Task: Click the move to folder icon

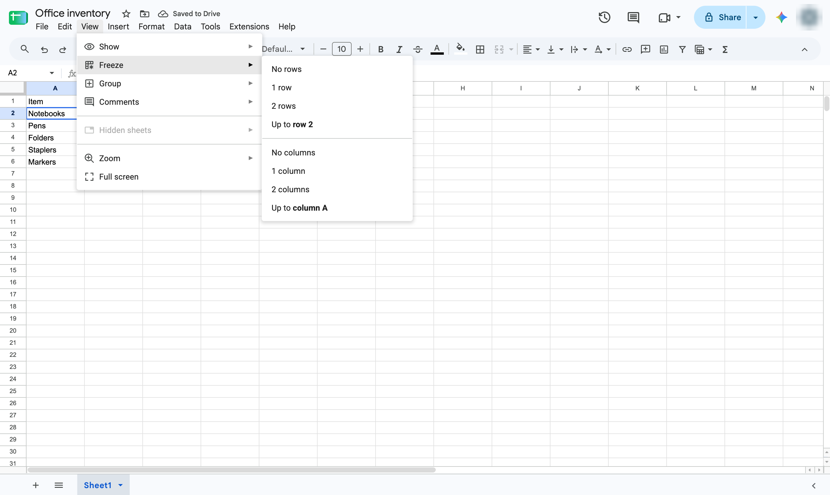Action: point(144,14)
